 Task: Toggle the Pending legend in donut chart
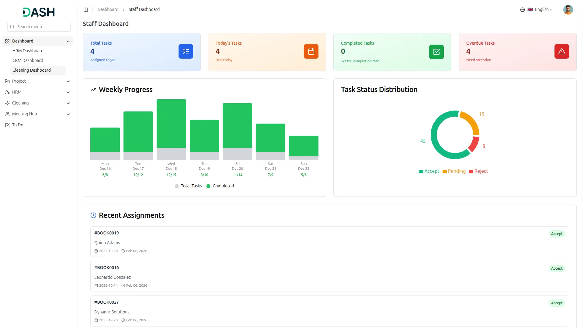[x=454, y=171]
